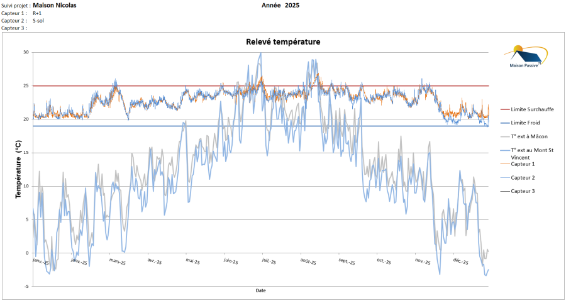Click the Capteur 3 legend entry
566x303 pixels.
click(x=523, y=191)
